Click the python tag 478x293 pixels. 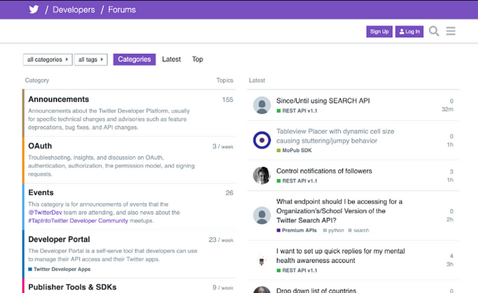click(x=333, y=230)
